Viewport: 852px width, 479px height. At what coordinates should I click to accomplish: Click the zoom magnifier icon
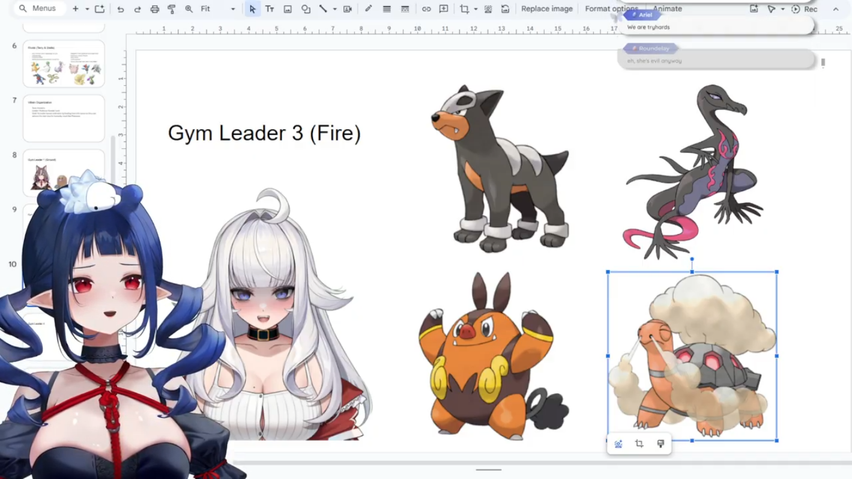(189, 9)
